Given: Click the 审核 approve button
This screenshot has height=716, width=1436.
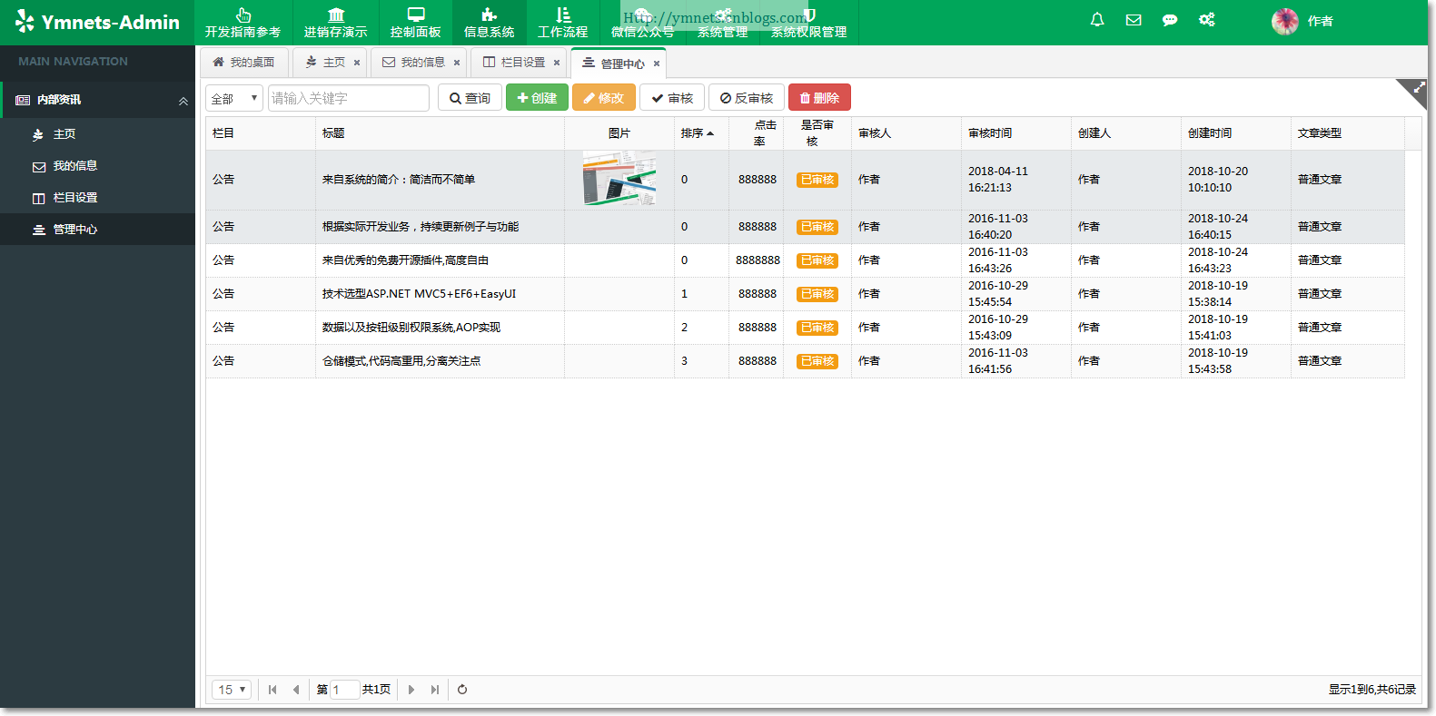Looking at the screenshot, I should pos(672,98).
